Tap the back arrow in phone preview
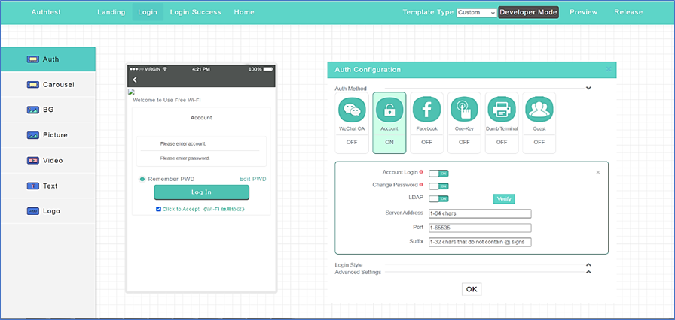The image size is (675, 320). 135,80
